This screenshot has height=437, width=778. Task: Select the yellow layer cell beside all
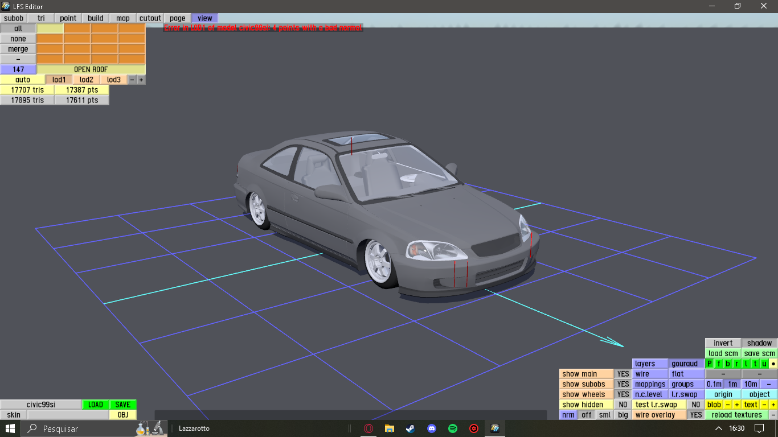[50, 28]
